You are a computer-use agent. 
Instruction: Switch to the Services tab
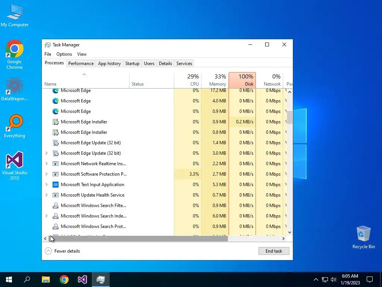click(184, 64)
